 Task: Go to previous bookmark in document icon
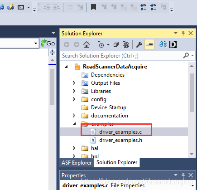144,7
